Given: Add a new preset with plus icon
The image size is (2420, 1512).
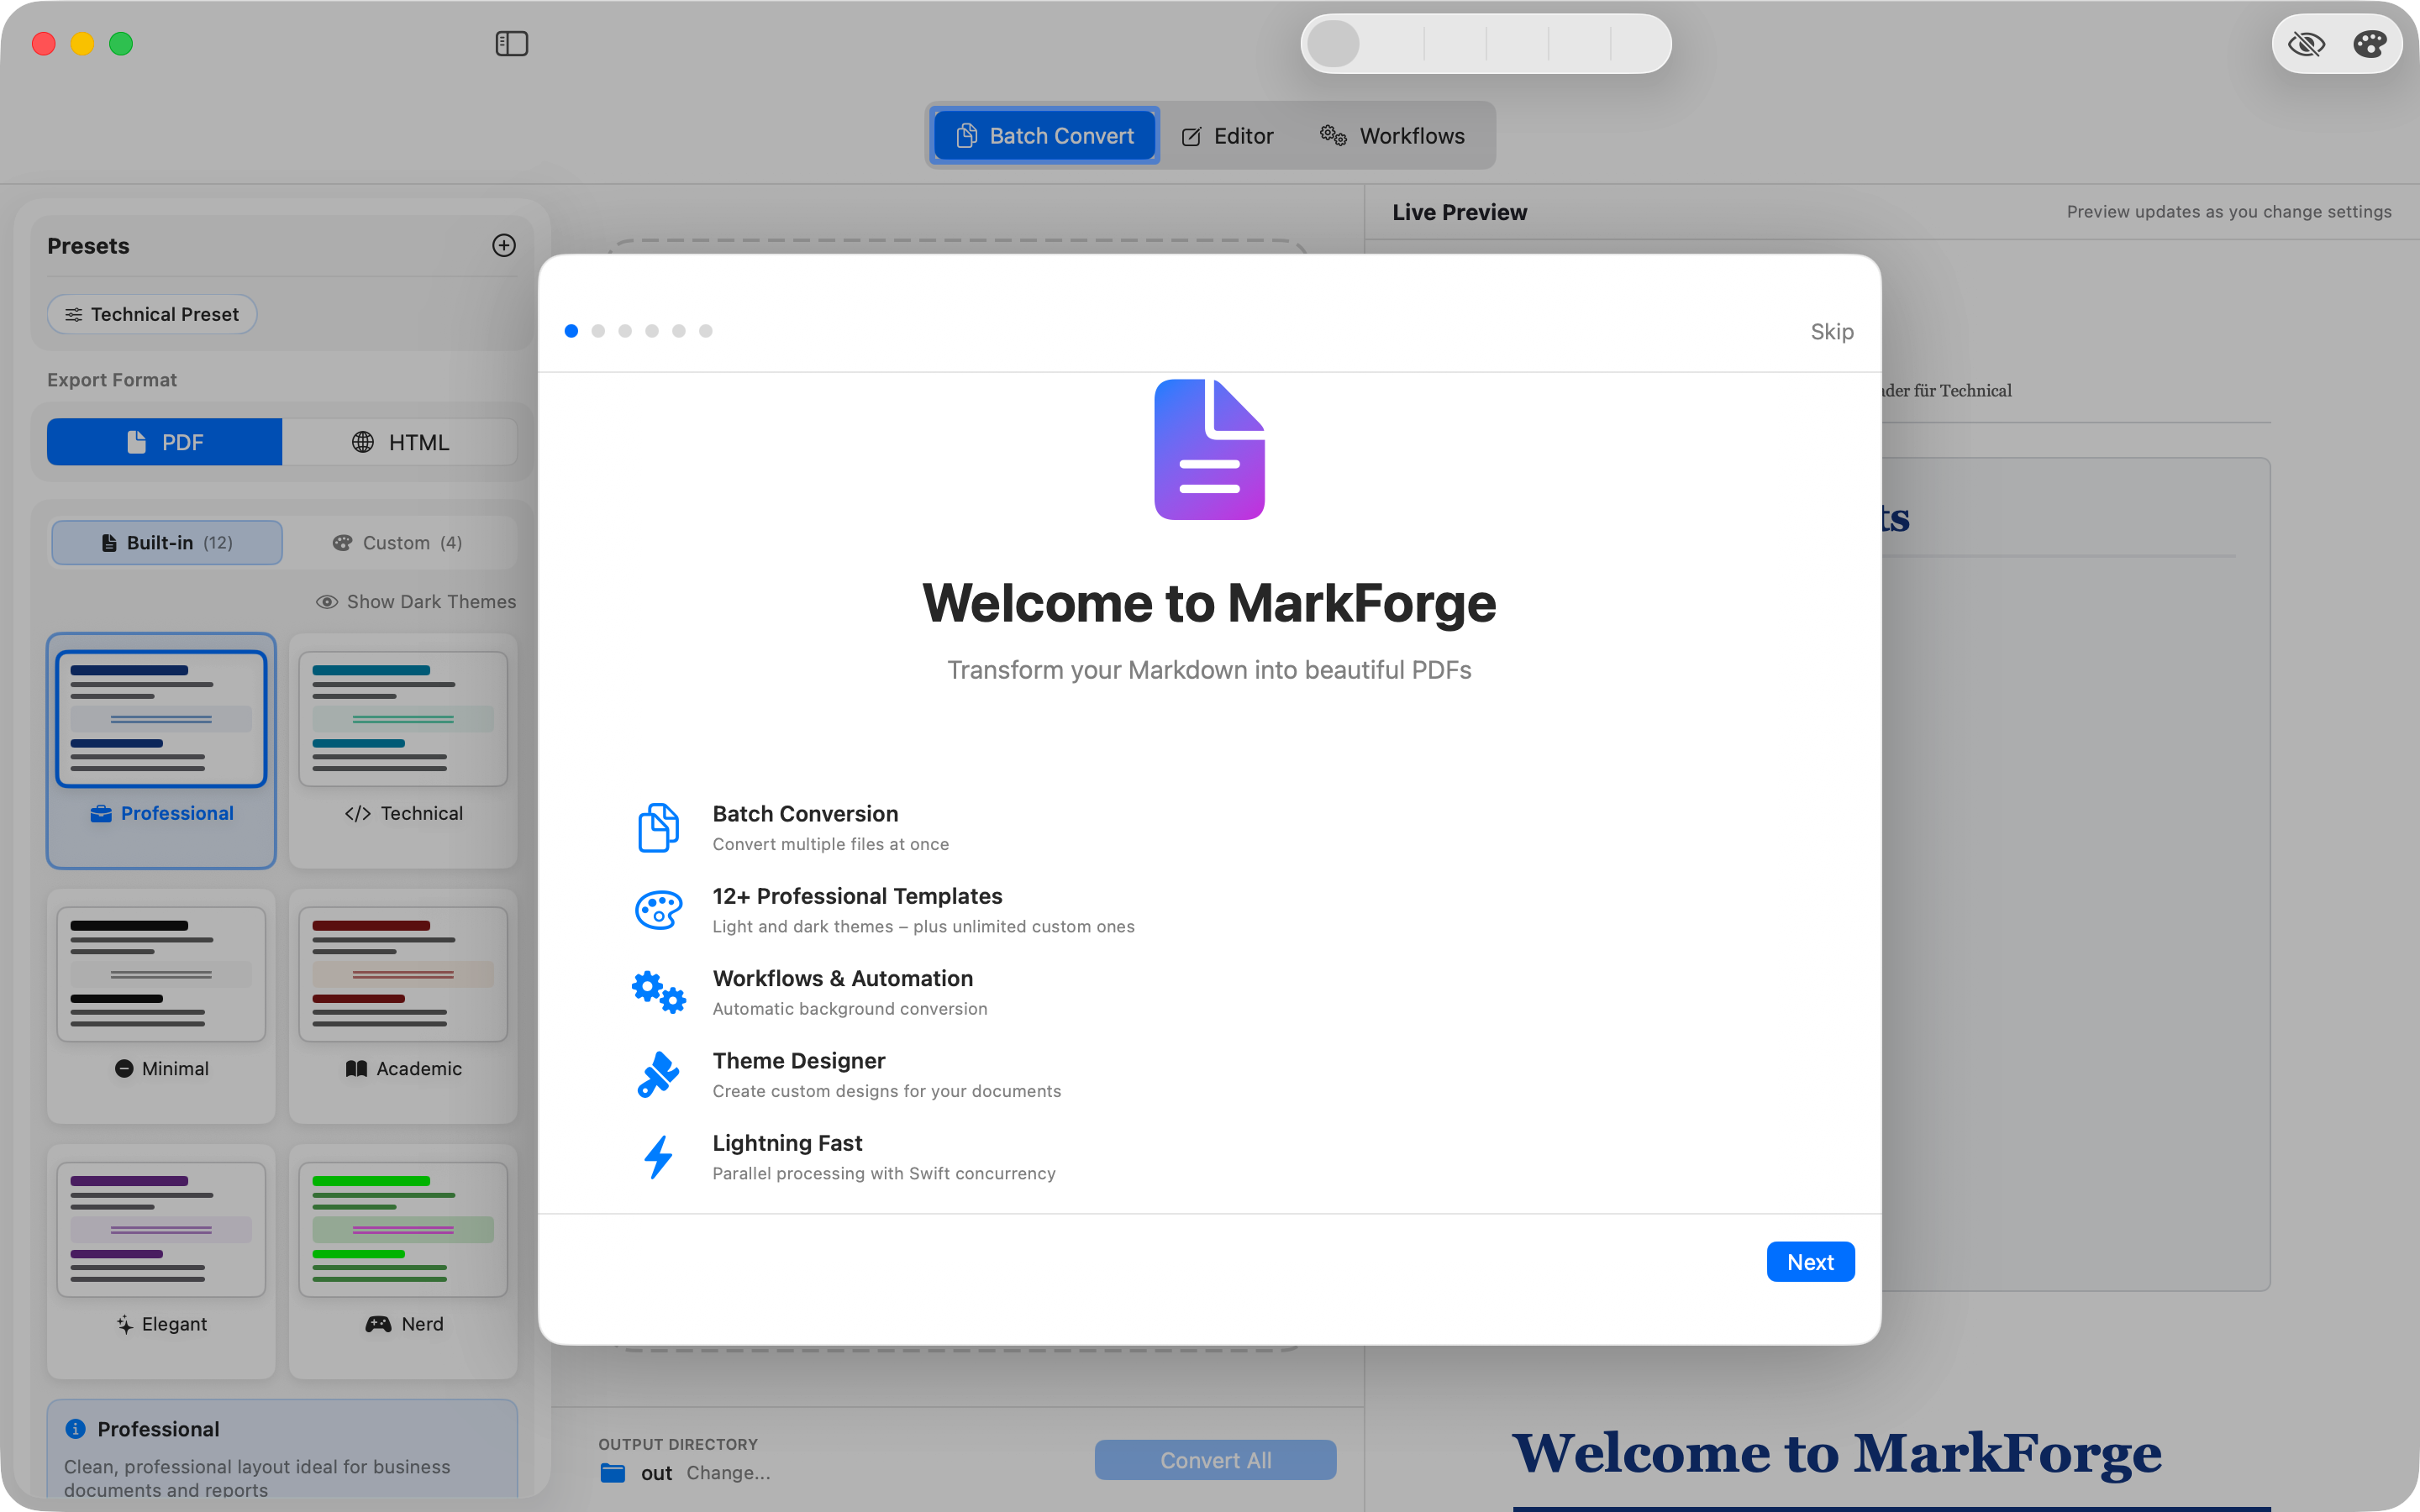Looking at the screenshot, I should (504, 246).
